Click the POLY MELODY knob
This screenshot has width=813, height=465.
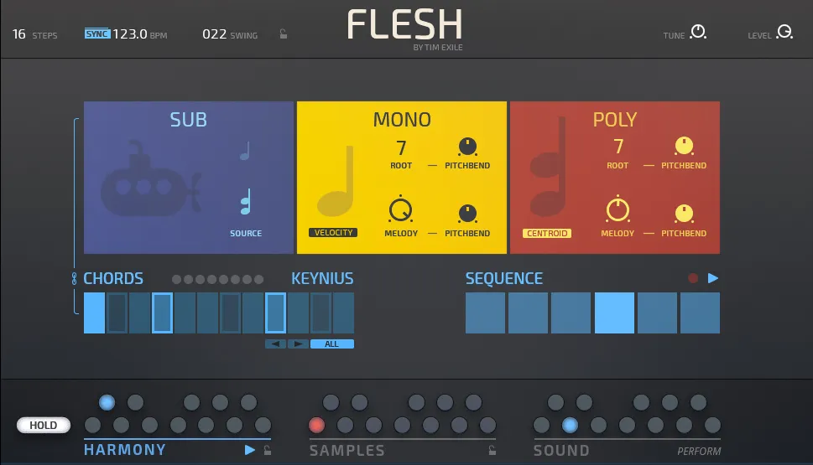(618, 209)
